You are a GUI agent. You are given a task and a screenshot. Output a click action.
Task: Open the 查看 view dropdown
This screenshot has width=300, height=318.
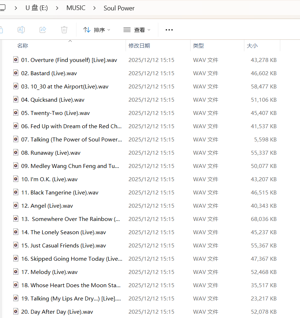(x=137, y=30)
